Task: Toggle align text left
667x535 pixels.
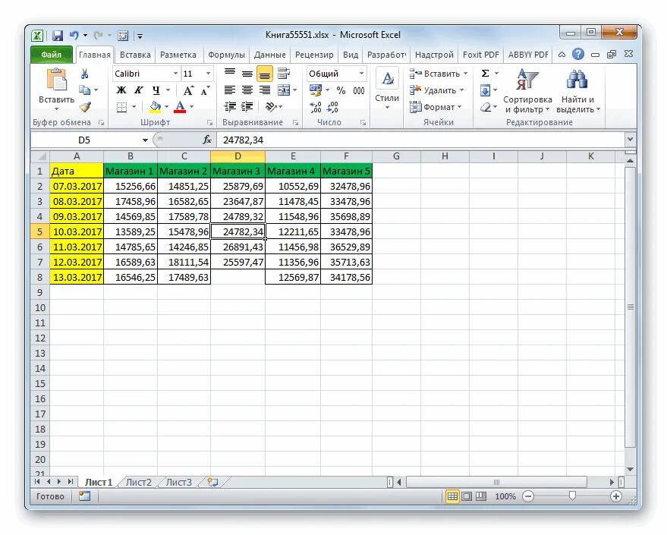Action: [230, 90]
